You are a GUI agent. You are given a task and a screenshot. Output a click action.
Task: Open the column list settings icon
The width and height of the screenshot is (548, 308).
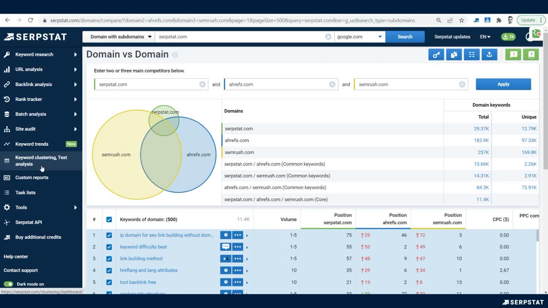(x=471, y=55)
